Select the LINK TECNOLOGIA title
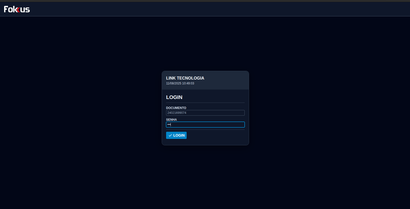This screenshot has width=410, height=209. pos(185,78)
